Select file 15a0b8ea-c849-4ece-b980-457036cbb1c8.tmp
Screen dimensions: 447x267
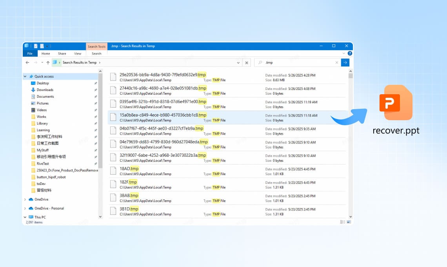pos(227,117)
